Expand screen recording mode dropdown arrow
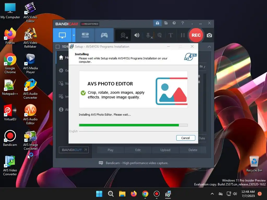Screen dimensions: 267x200 pyautogui.click(x=74, y=35)
